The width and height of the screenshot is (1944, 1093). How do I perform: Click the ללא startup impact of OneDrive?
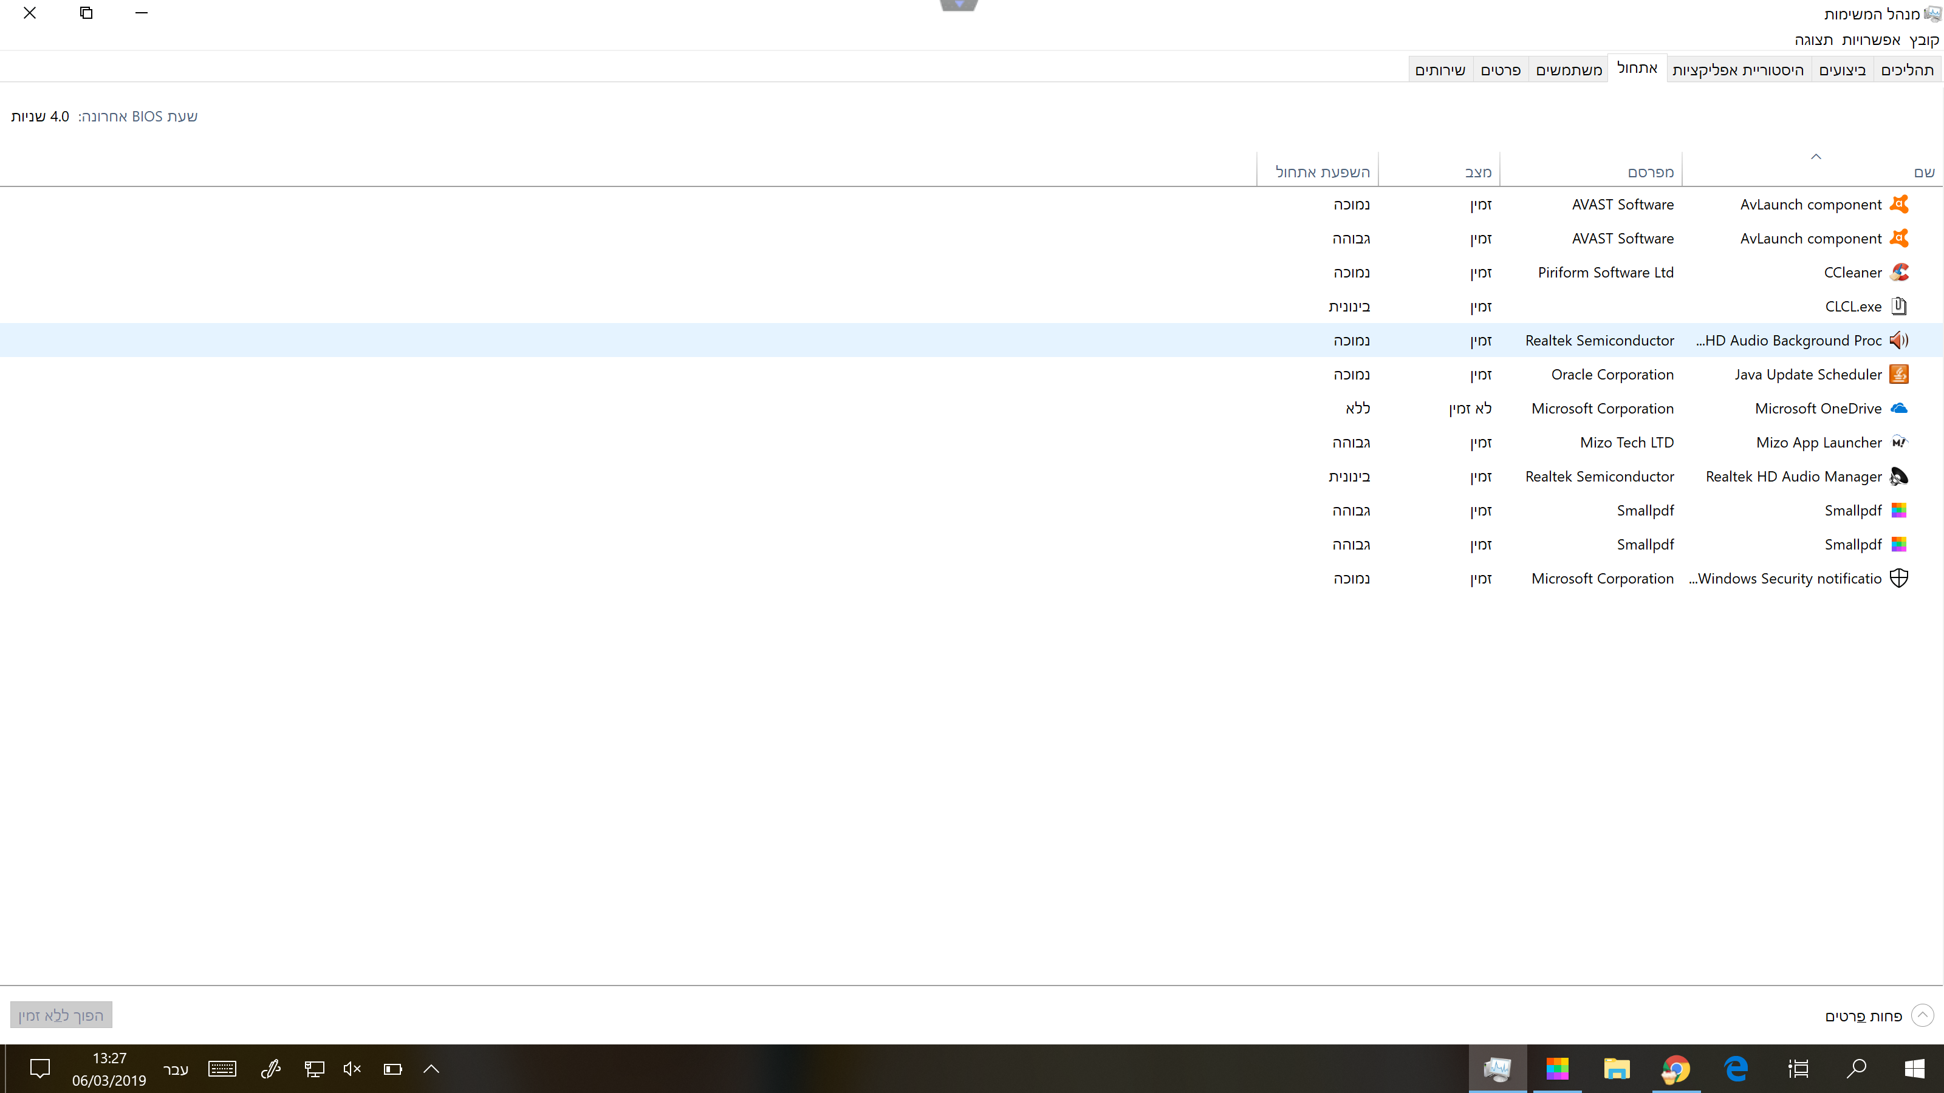[x=1358, y=409]
